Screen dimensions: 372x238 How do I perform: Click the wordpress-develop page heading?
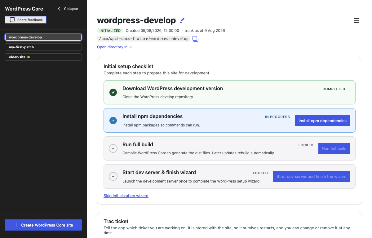(x=136, y=20)
